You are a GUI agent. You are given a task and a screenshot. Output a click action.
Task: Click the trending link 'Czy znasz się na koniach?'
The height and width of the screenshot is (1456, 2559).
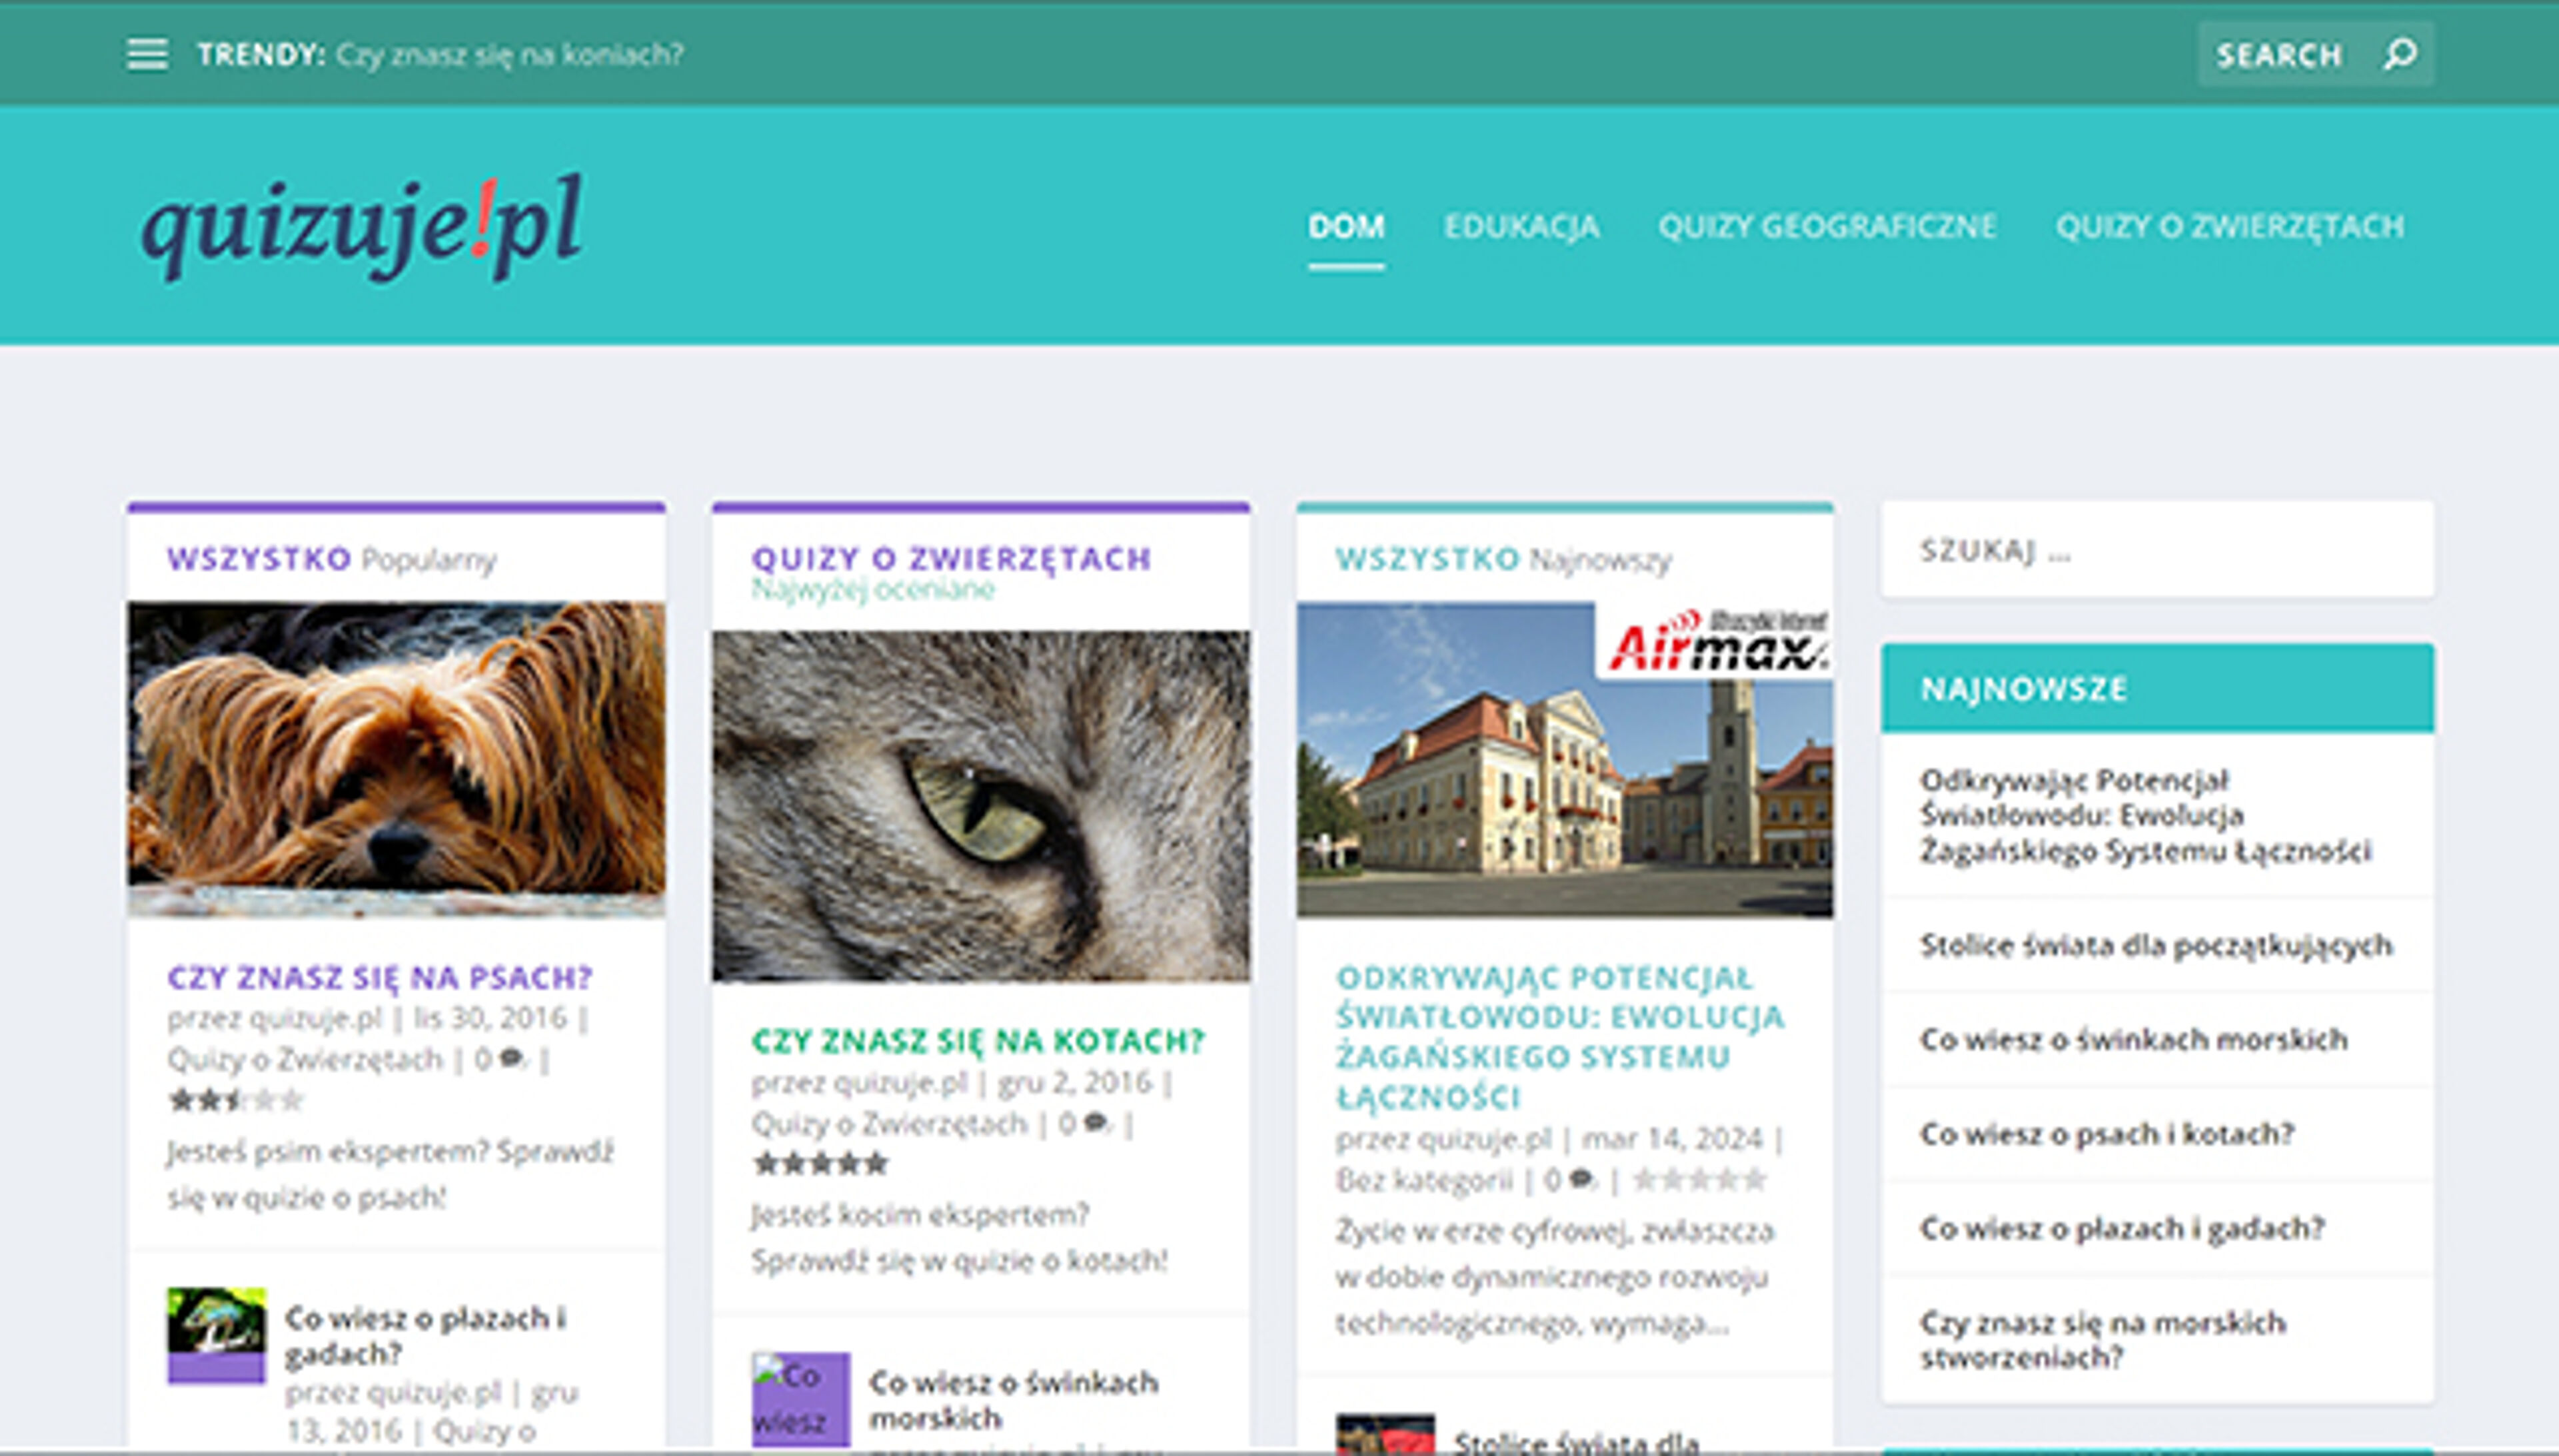(x=509, y=55)
